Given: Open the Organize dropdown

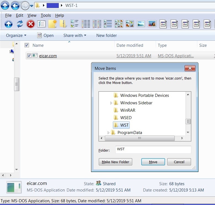Looking at the screenshot, I should coord(16,35).
